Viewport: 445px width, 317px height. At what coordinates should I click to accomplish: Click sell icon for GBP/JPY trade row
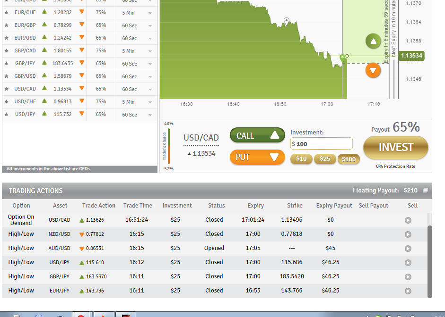408,277
